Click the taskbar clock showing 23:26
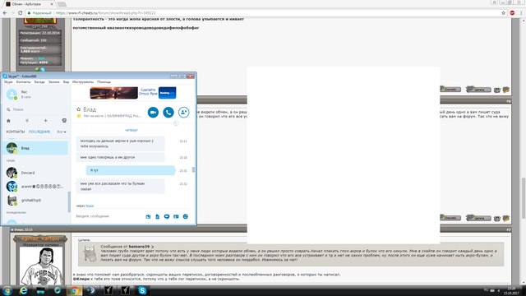This screenshot has height=296, width=526. [x=511, y=290]
